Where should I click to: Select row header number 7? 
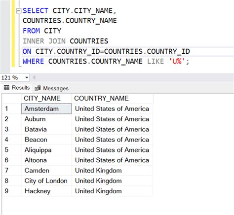12,171
